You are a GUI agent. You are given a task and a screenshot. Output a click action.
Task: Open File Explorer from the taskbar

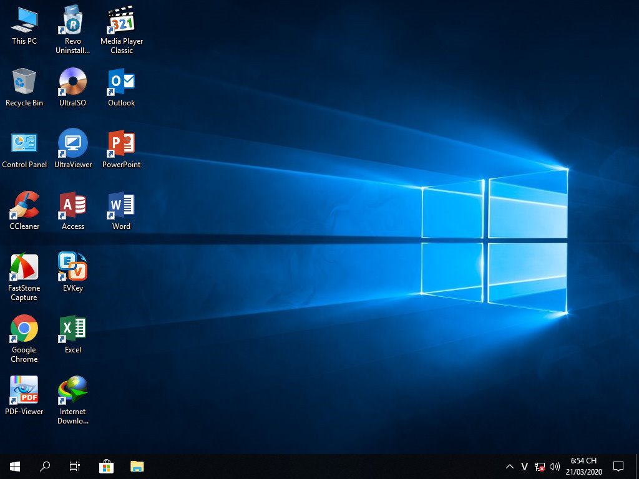pos(137,467)
